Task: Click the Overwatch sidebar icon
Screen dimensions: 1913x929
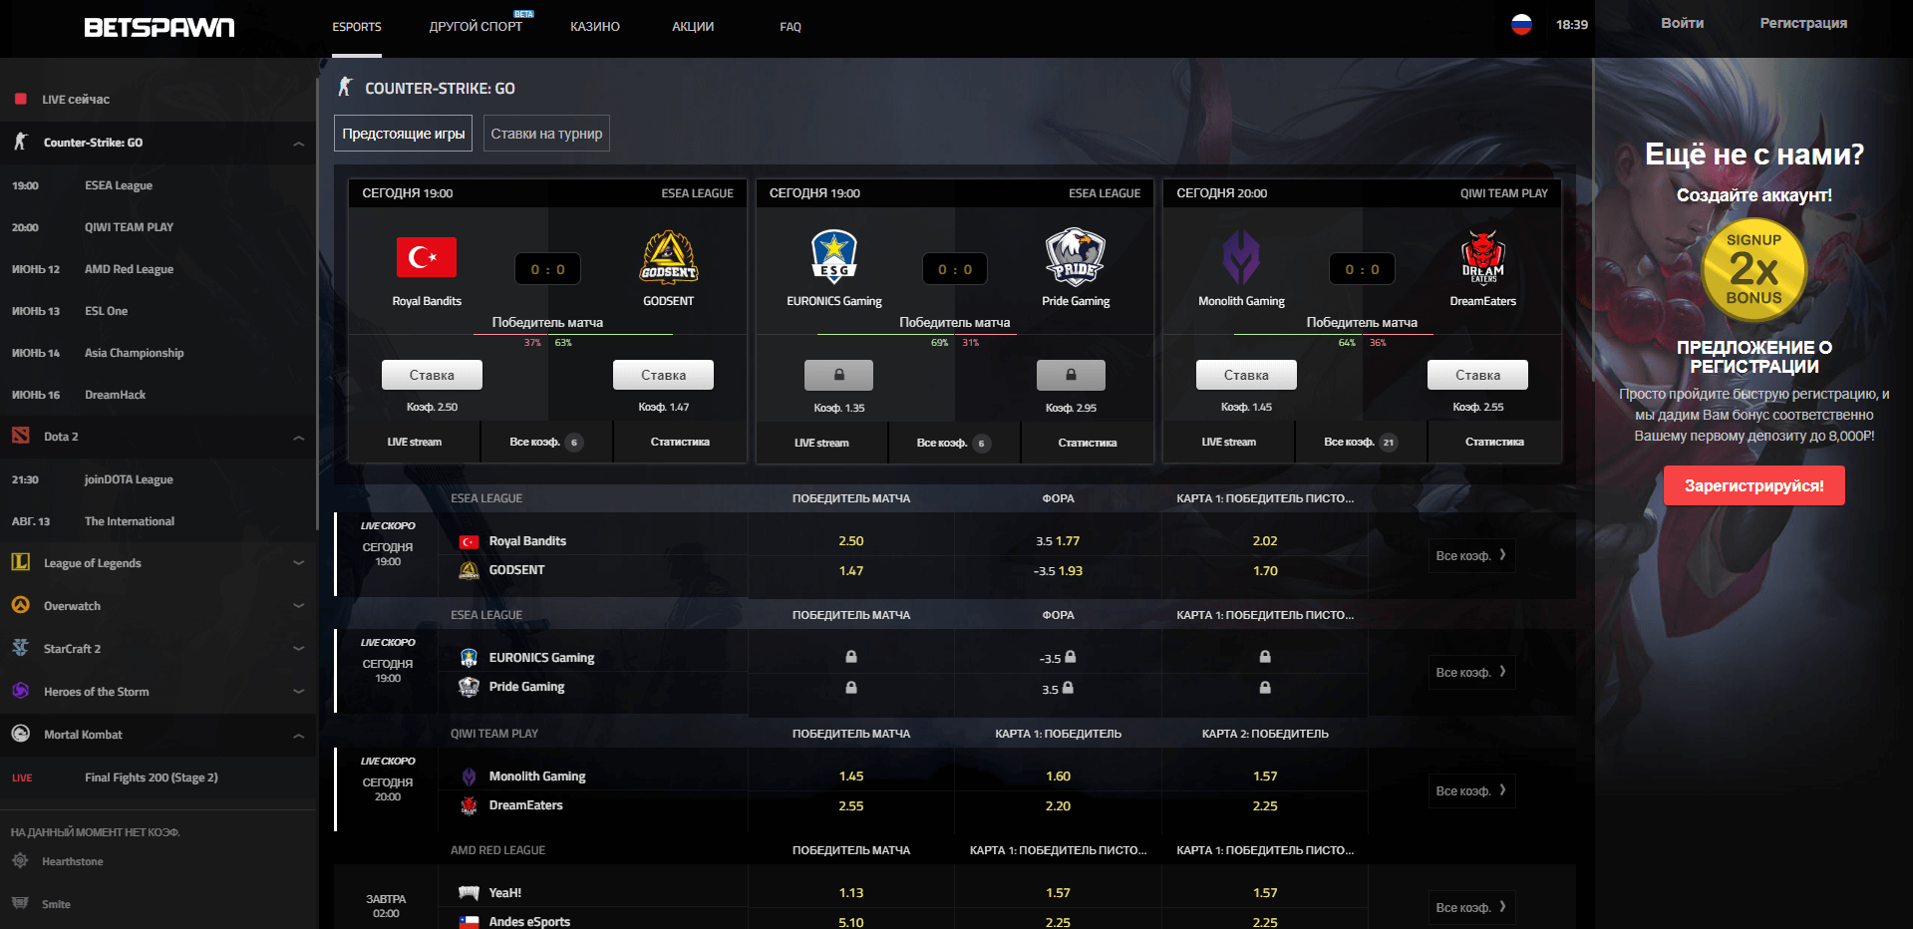Action: 21,605
